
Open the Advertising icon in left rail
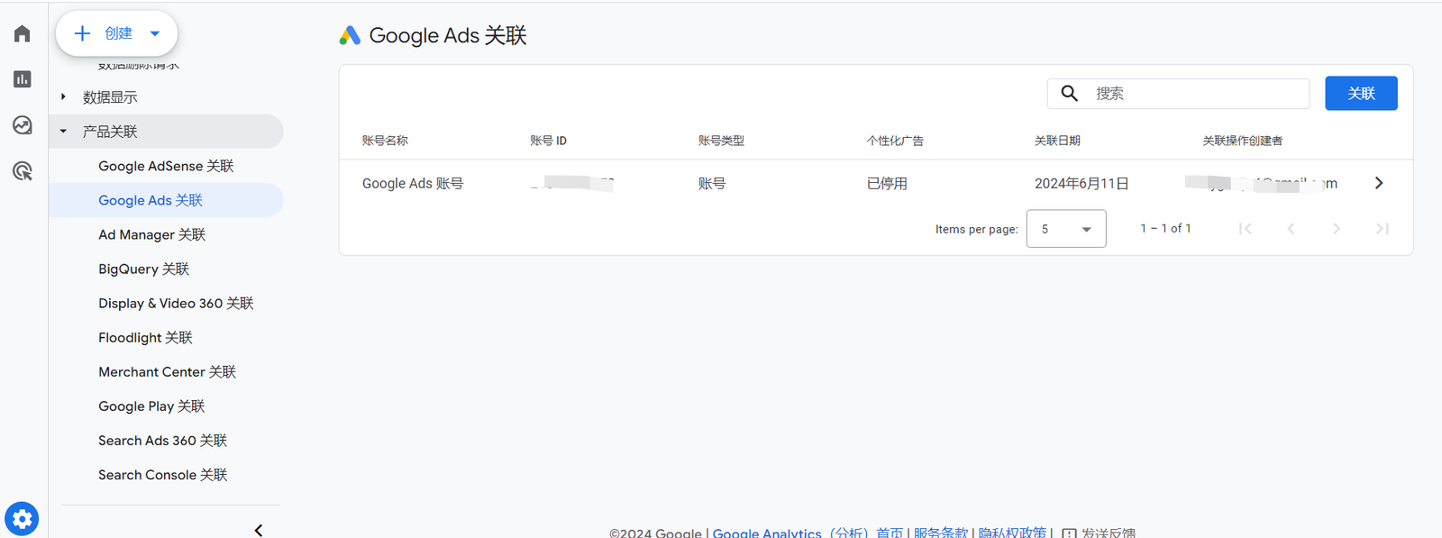[23, 171]
